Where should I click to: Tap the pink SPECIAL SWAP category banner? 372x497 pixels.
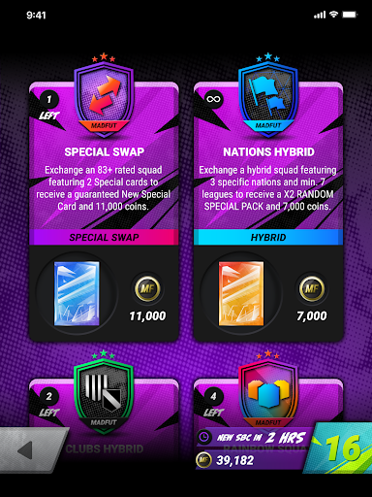[104, 237]
